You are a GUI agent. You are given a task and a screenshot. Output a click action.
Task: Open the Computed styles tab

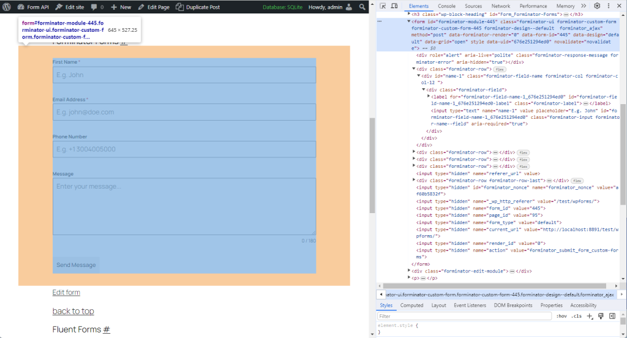pos(411,305)
